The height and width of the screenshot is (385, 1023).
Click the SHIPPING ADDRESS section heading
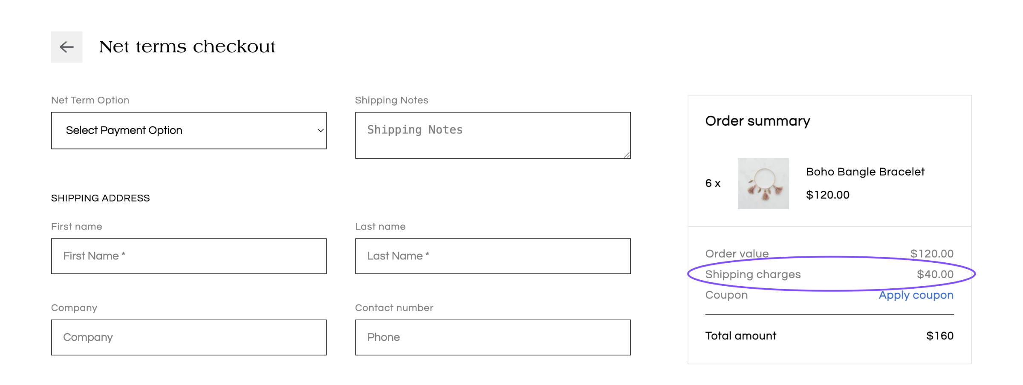(x=100, y=198)
